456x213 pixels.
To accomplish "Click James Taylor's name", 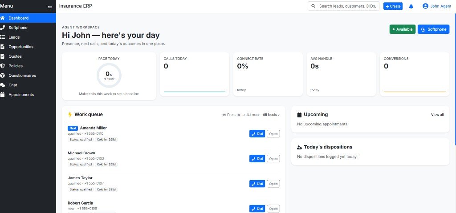I will click(80, 178).
